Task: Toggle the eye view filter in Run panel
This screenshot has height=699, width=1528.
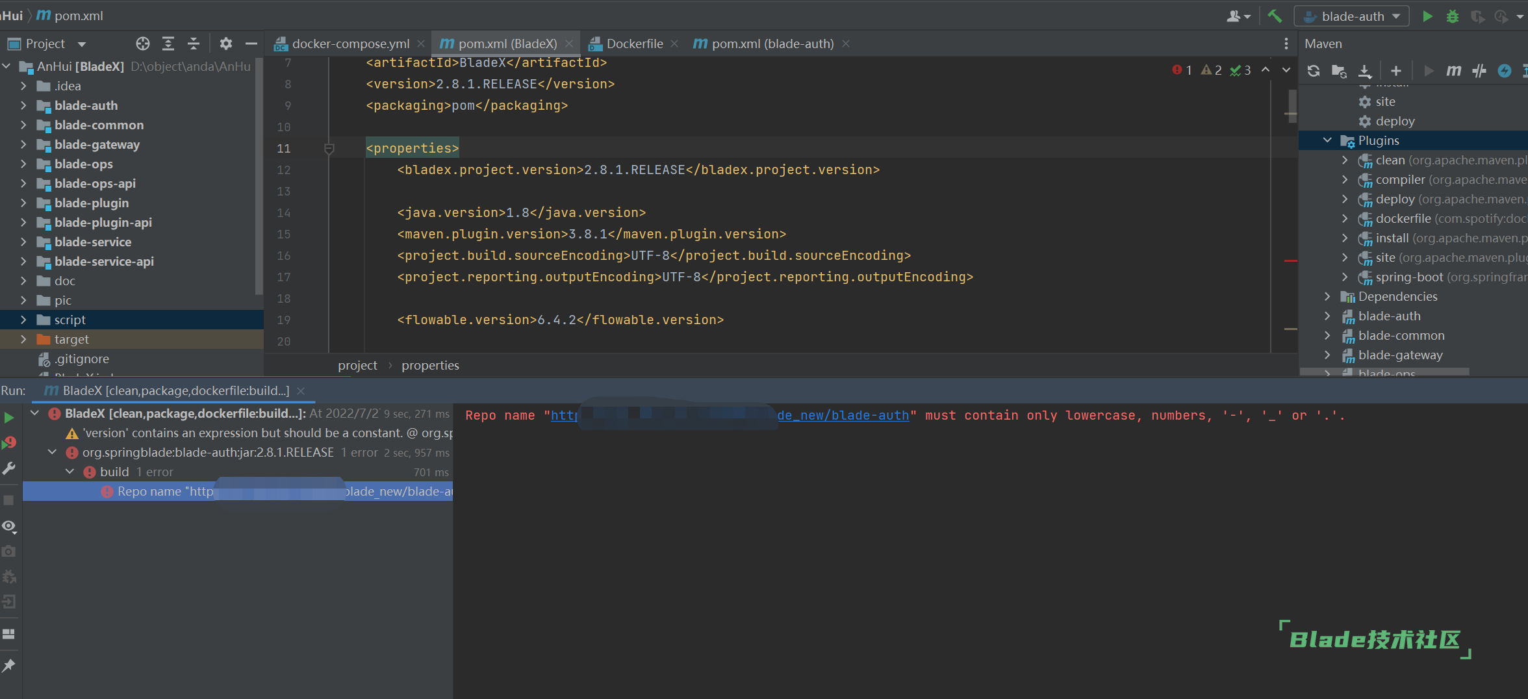Action: pyautogui.click(x=9, y=526)
